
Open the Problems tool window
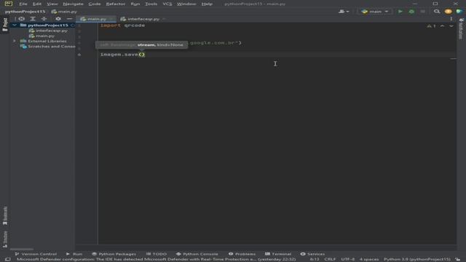point(242,254)
